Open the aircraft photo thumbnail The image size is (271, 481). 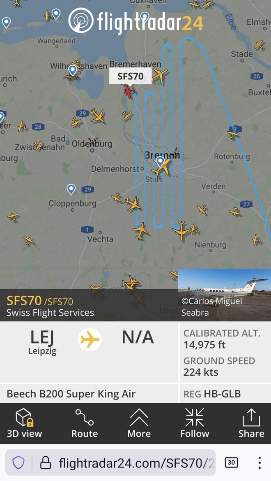225,295
